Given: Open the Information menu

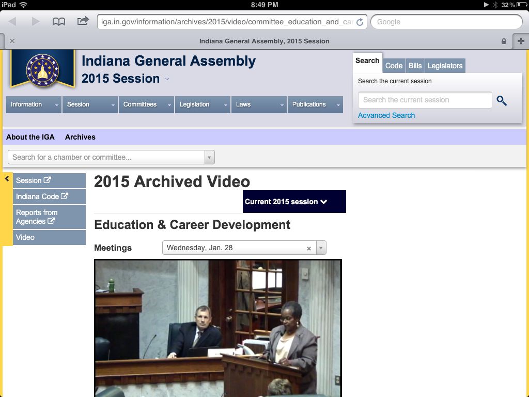Looking at the screenshot, I should point(34,104).
